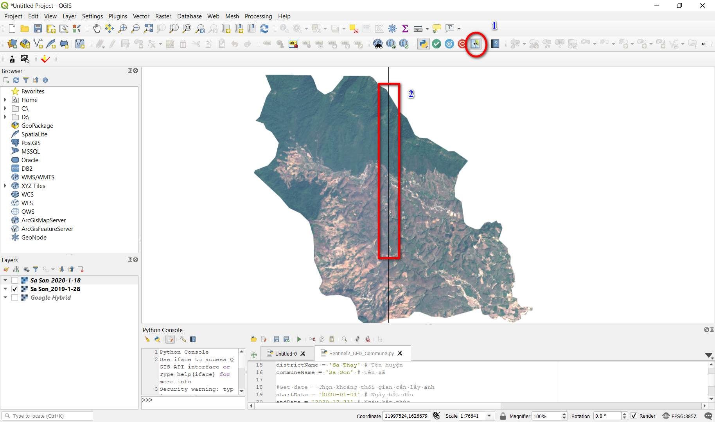
Task: Switch to the Sentinel2_GFD_Commune.py tab
Action: click(x=361, y=353)
